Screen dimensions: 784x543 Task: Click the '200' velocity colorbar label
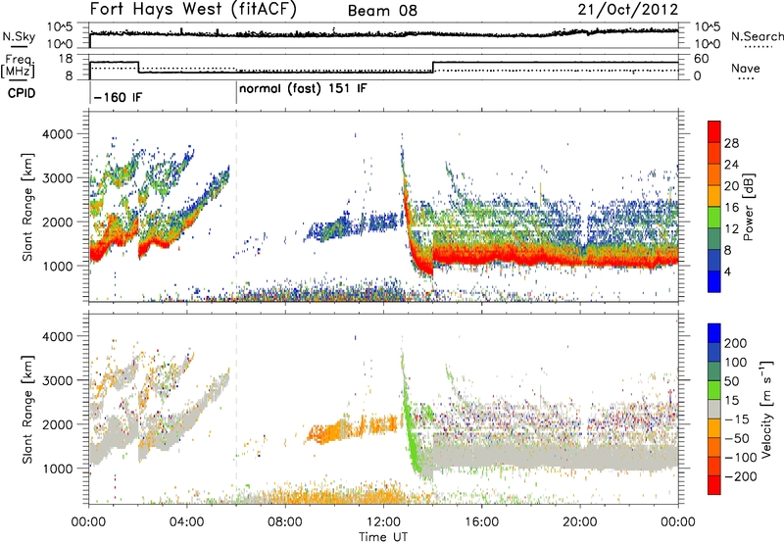pyautogui.click(x=735, y=343)
